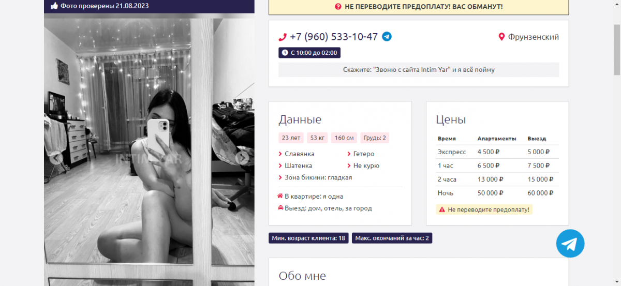Screen dimensions: 621x286
Task: Go to the next photo with right arrow
Action: click(242, 158)
